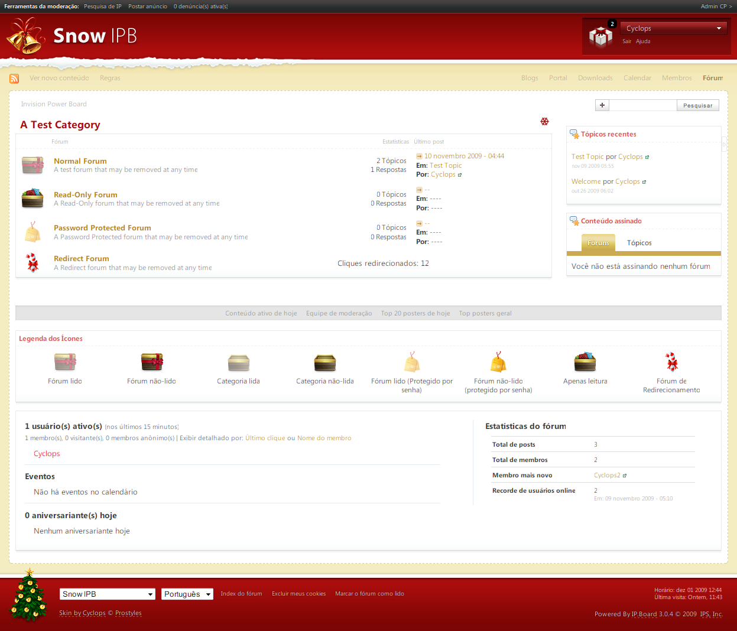The width and height of the screenshot is (737, 631).
Task: Click the Snow IPB bells logo
Action: 26,36
